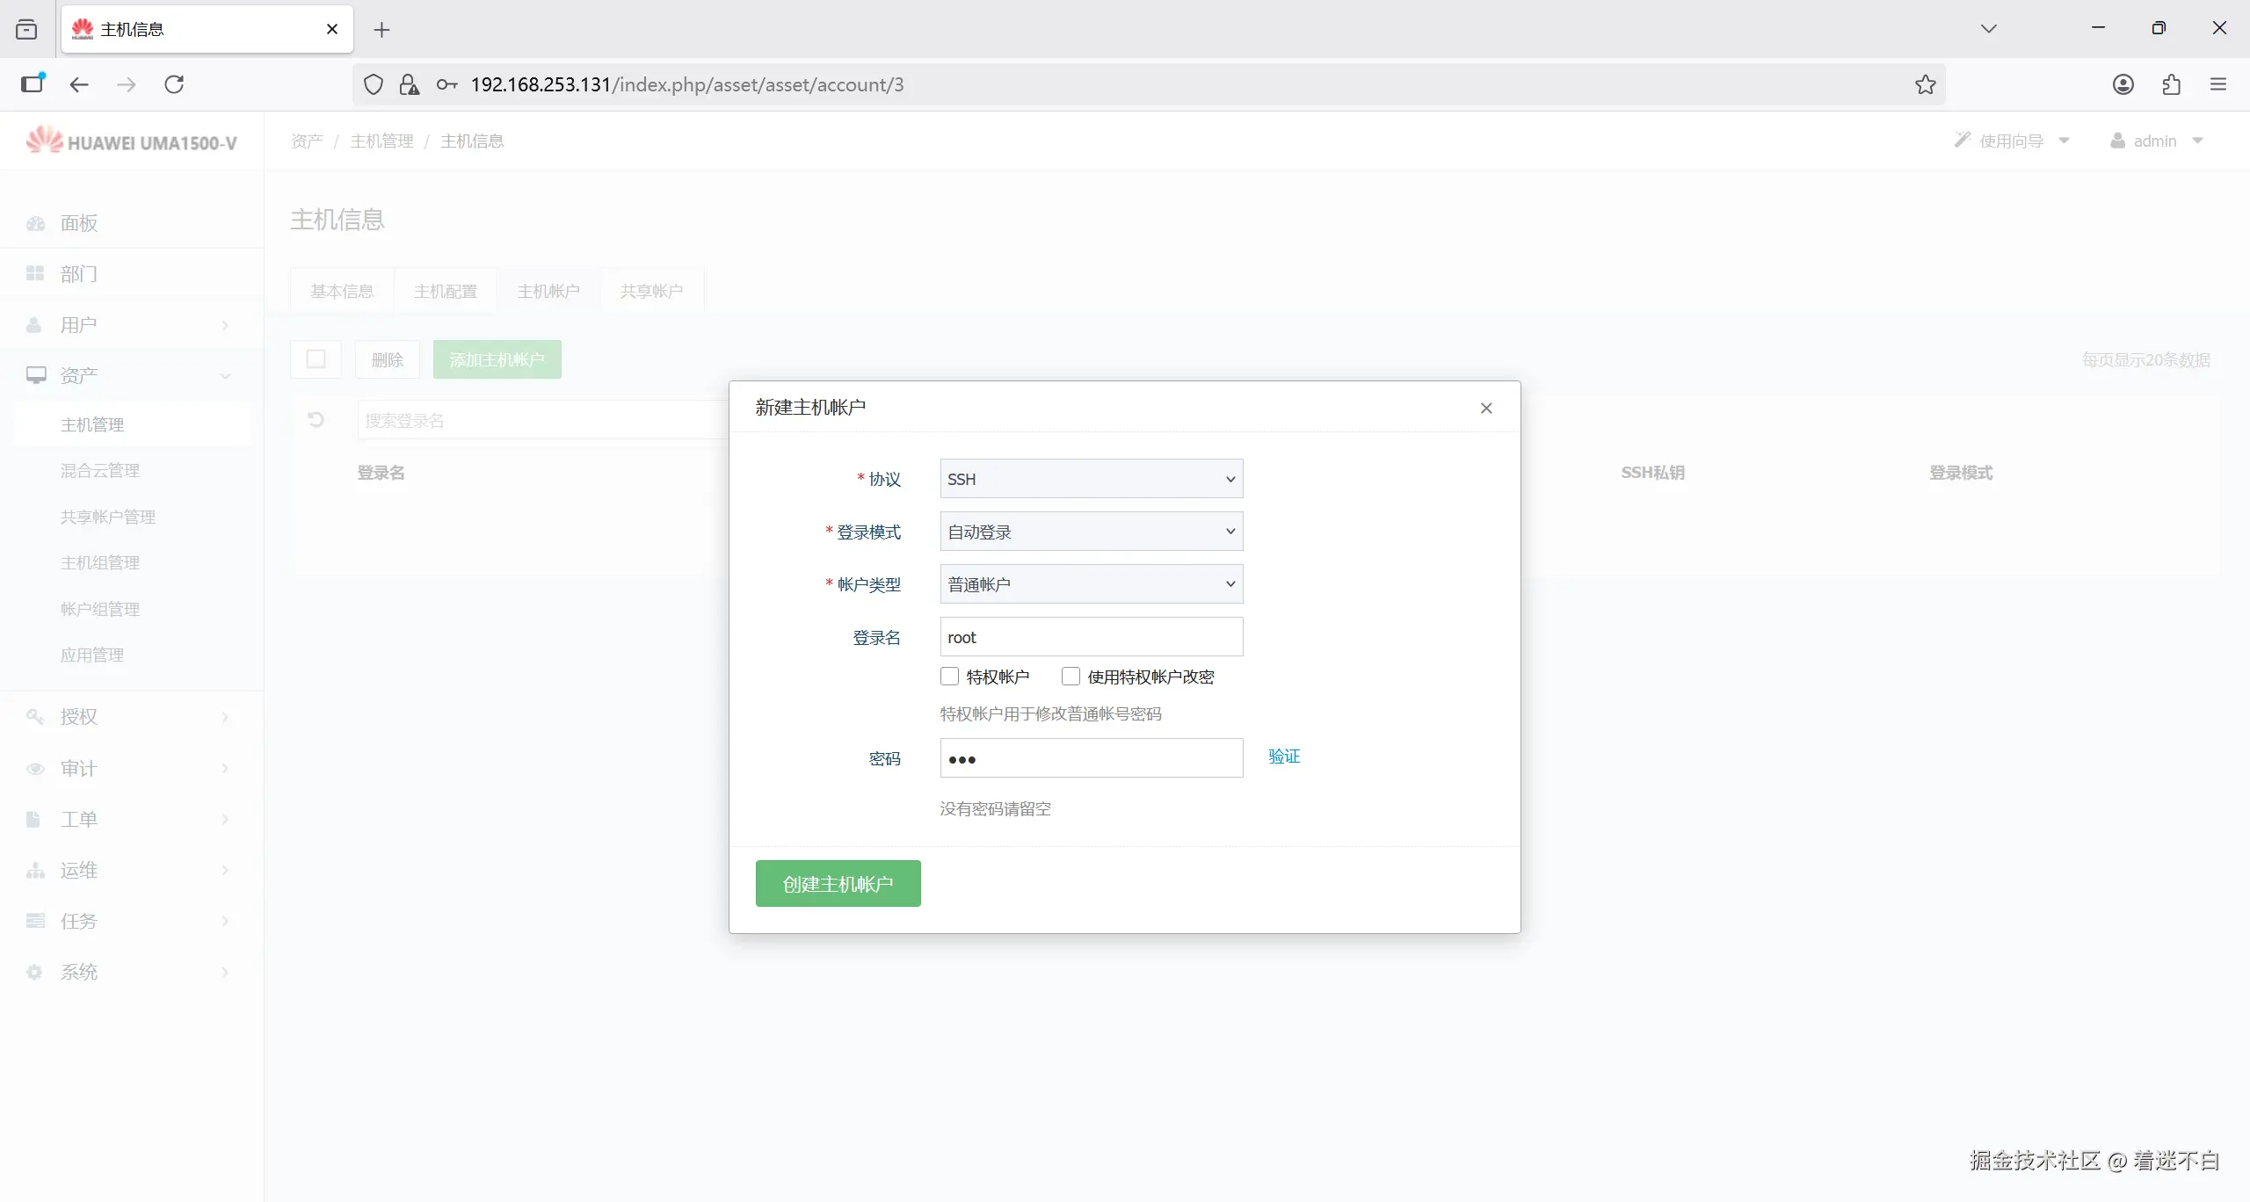Click the HUAWEI UMA1500-V logo
This screenshot has width=2250, height=1202.
pos(132,141)
